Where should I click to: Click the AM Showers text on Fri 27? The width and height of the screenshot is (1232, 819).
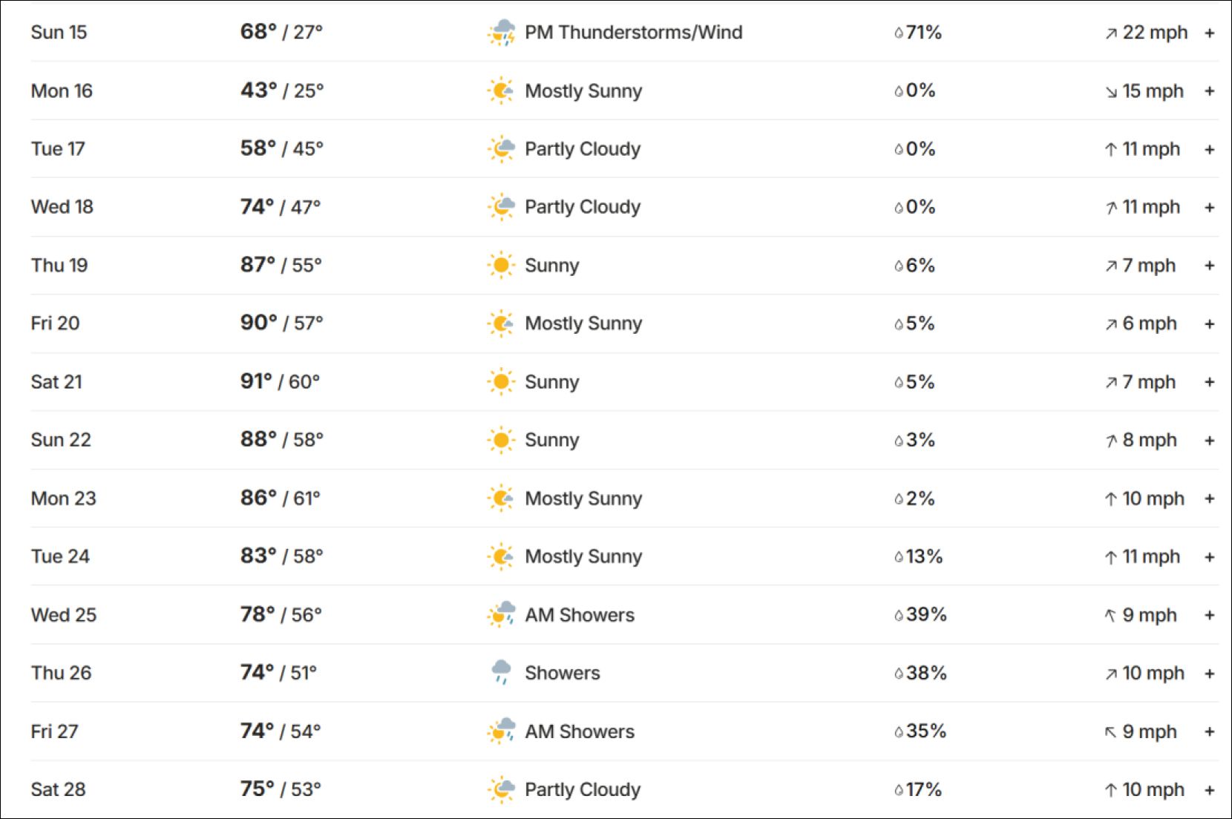click(x=580, y=731)
